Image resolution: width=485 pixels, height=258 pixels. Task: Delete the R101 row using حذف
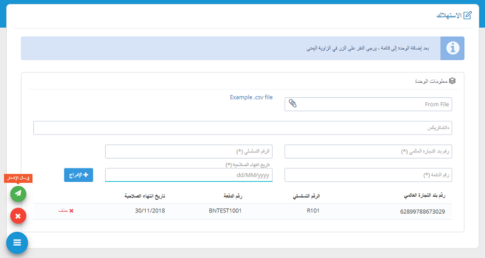point(65,211)
